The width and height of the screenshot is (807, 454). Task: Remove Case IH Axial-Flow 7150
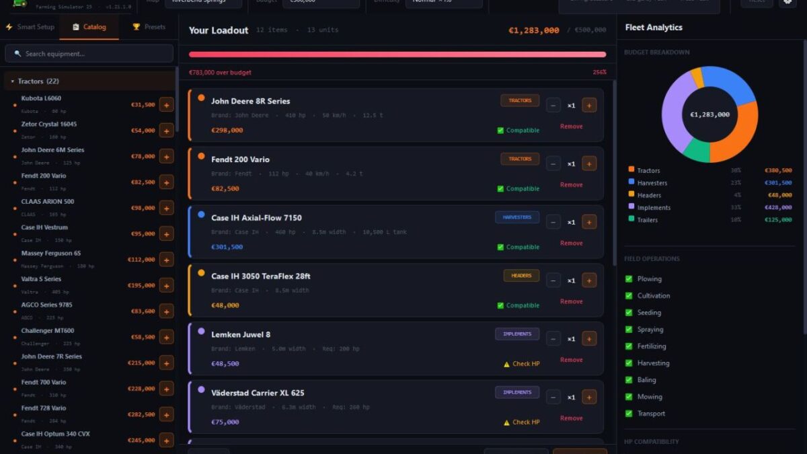point(572,243)
